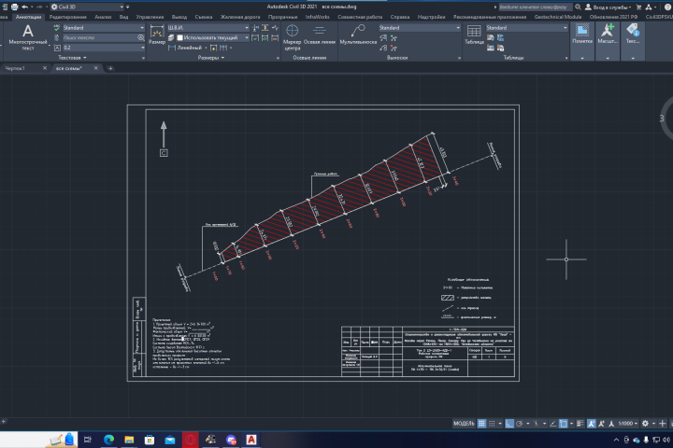The width and height of the screenshot is (673, 448).
Task: Close the все схемы drawing tab
Action: (x=95, y=68)
